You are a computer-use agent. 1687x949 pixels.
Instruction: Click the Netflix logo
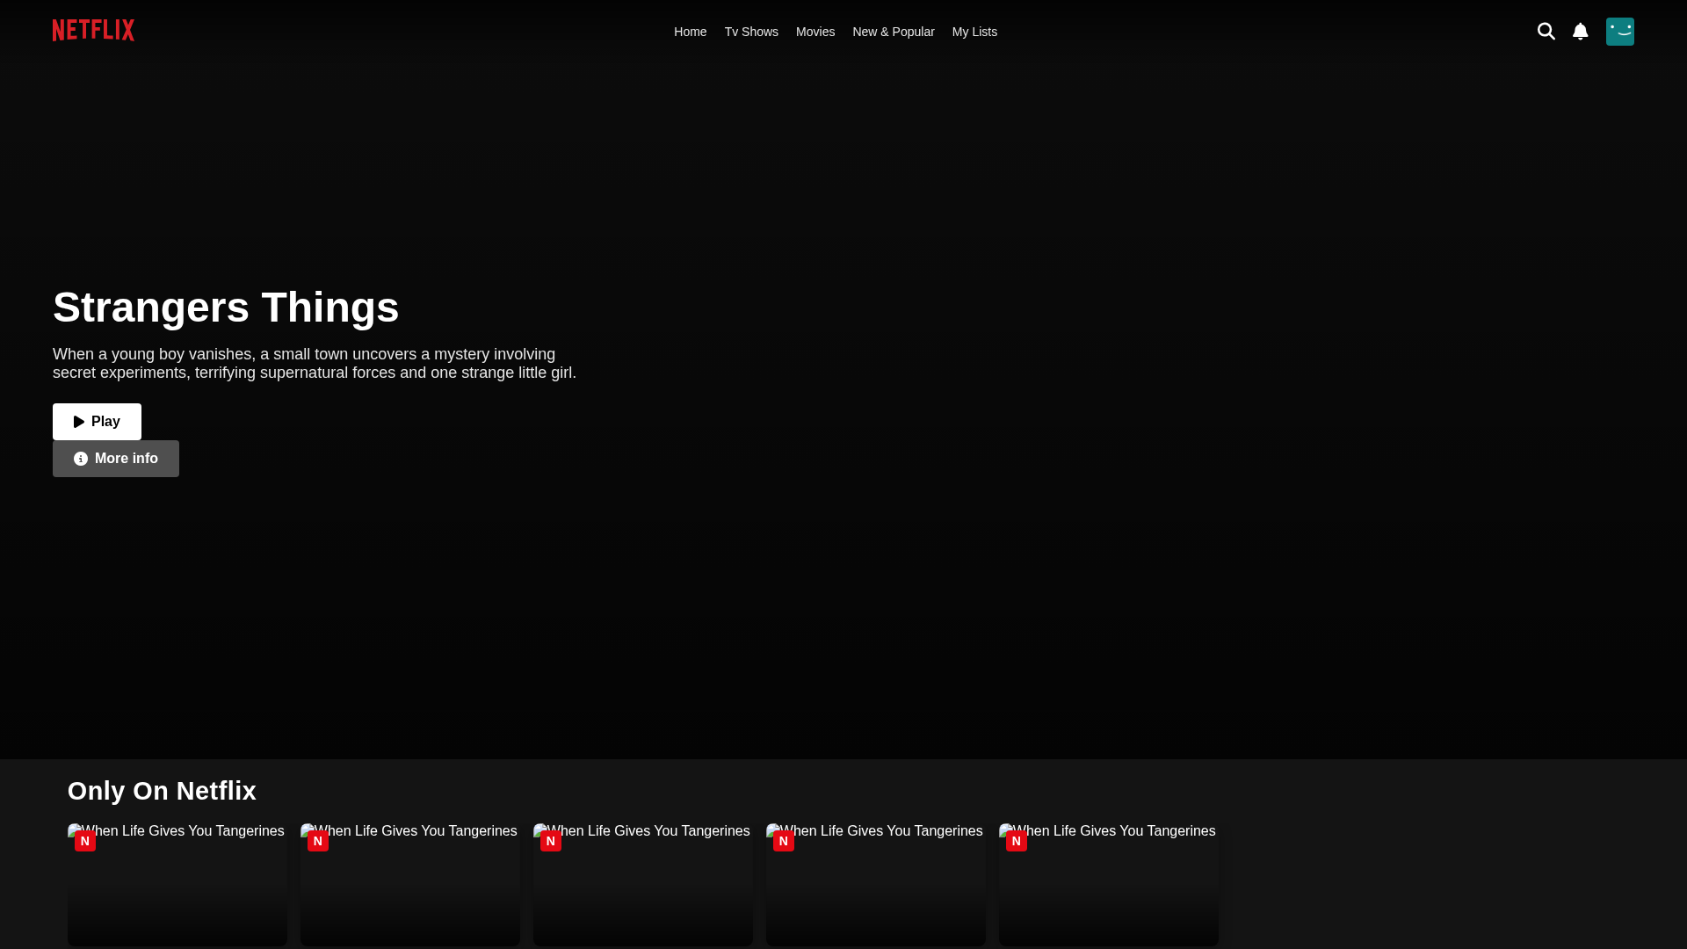(x=93, y=31)
